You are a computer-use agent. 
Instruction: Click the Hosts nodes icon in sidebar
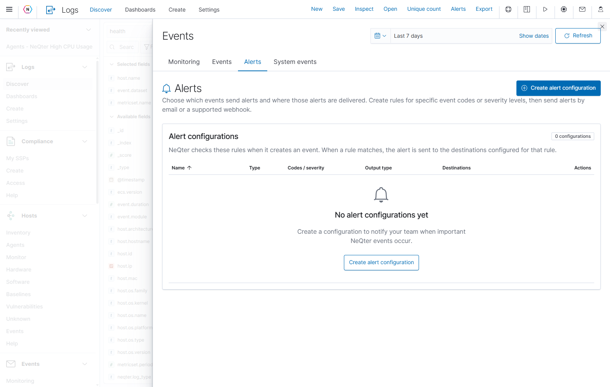click(x=11, y=216)
